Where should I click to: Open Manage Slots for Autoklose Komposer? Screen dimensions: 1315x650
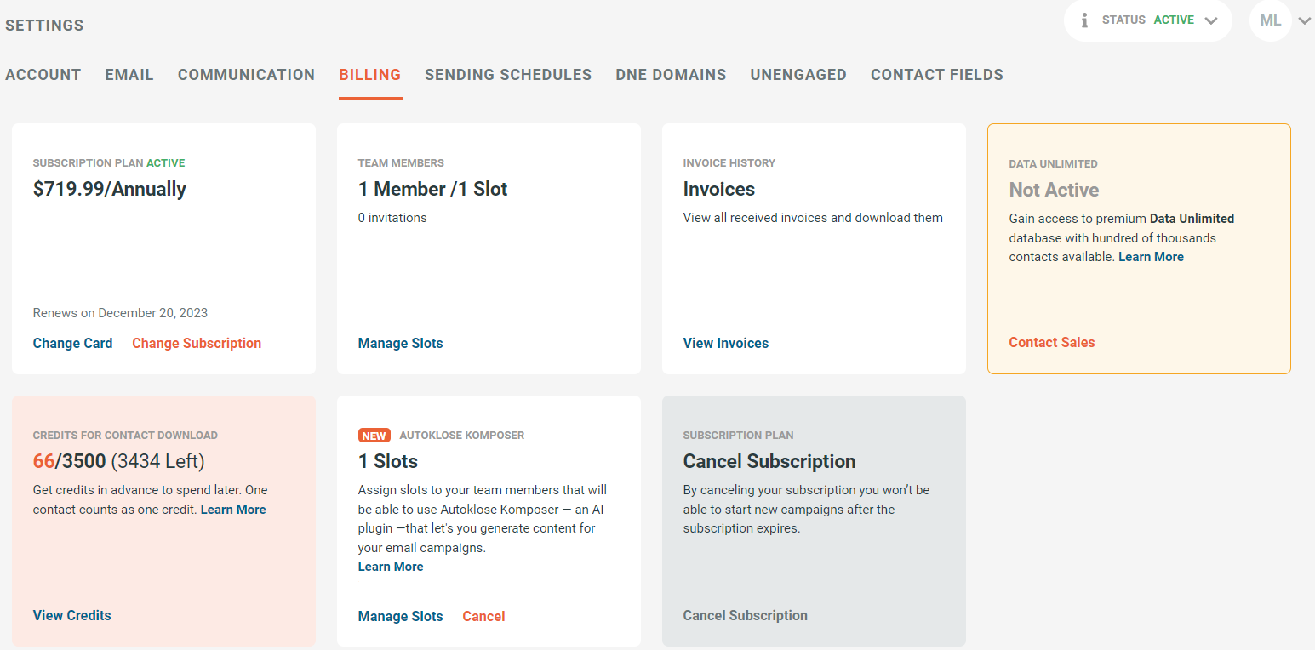click(400, 616)
